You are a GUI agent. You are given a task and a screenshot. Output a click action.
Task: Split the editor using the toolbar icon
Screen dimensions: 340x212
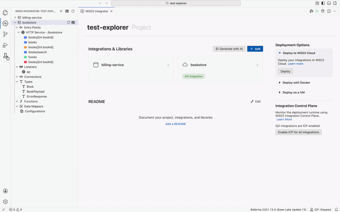(x=329, y=11)
